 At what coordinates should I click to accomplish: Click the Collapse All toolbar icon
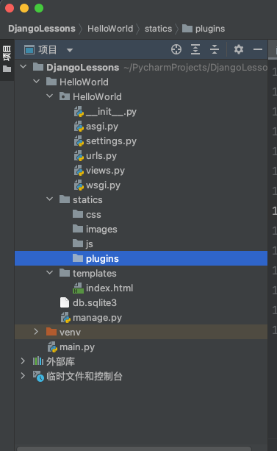coord(215,49)
